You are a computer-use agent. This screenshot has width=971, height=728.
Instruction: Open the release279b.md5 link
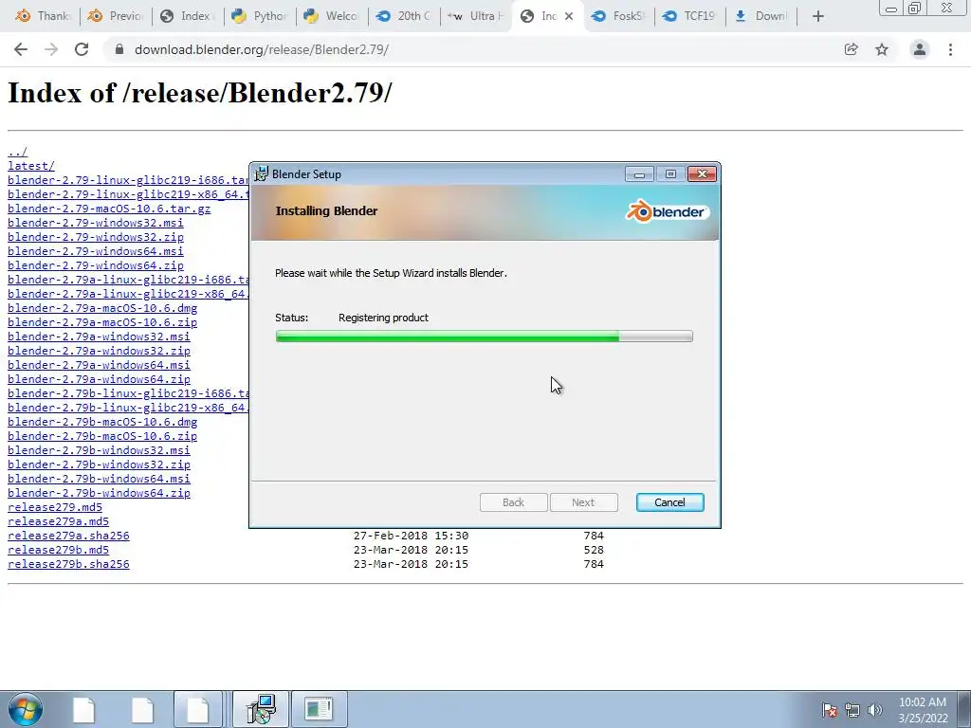click(x=58, y=551)
